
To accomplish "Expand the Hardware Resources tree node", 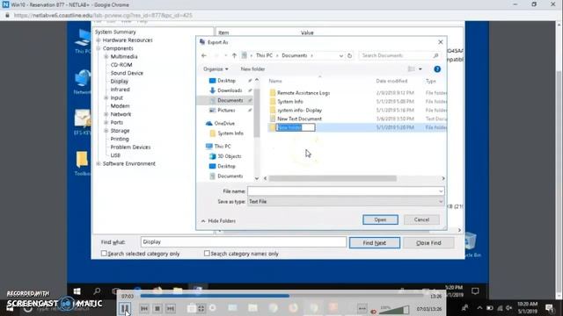I will [x=99, y=40].
